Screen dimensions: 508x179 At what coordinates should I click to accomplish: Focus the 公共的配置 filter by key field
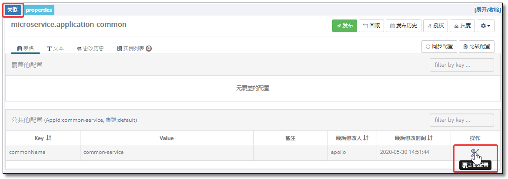(461, 120)
